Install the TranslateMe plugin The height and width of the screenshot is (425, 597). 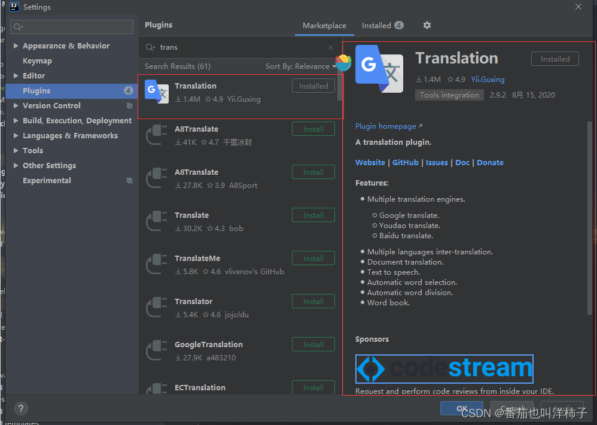(313, 258)
